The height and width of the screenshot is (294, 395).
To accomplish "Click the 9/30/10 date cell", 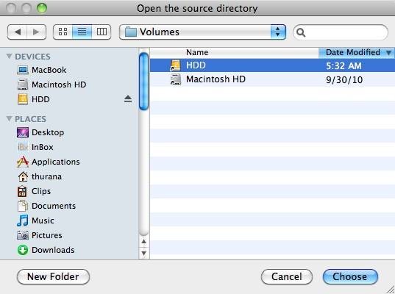I will coord(344,80).
